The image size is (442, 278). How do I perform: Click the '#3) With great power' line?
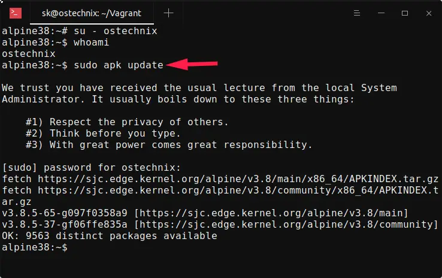[169, 144]
